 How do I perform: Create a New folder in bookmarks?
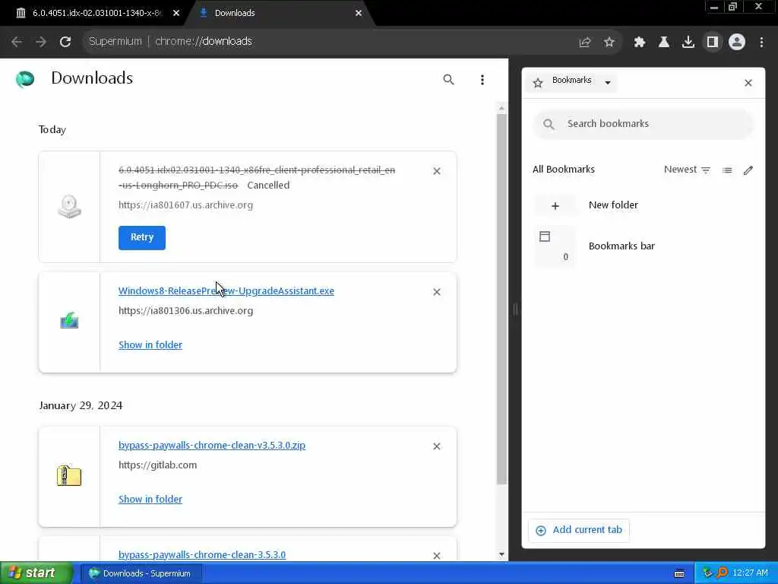(x=643, y=205)
